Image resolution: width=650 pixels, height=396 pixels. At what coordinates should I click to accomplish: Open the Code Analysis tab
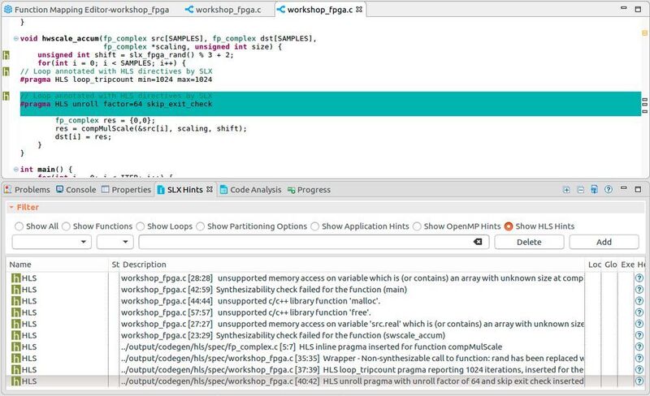pos(251,190)
